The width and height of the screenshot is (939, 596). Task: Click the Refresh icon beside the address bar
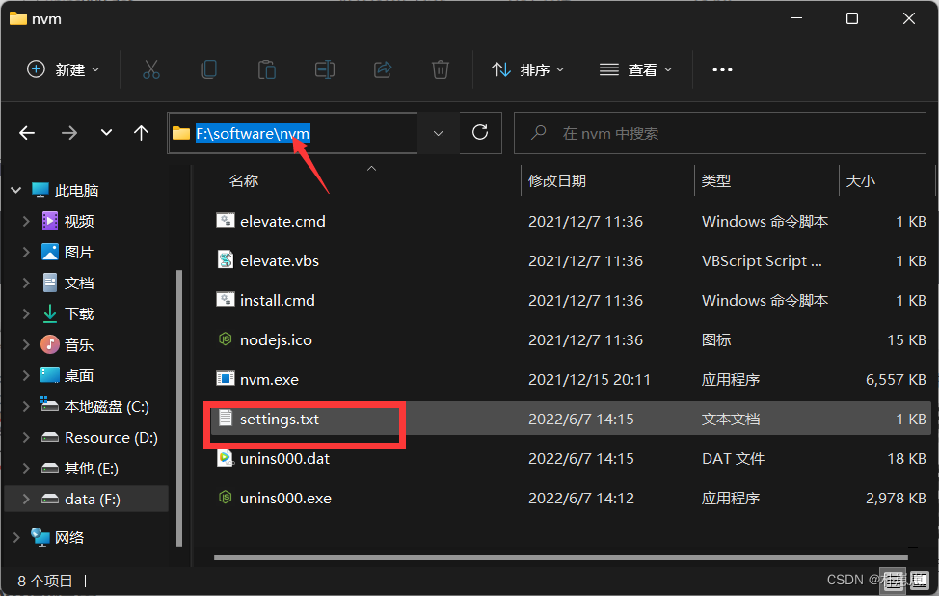[x=480, y=133]
